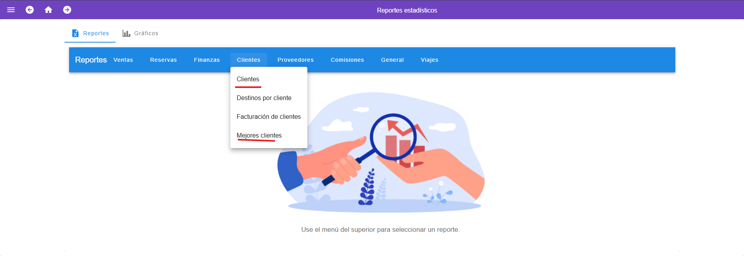The width and height of the screenshot is (744, 256).
Task: Switch to the Gráficos tab
Action: coord(146,33)
